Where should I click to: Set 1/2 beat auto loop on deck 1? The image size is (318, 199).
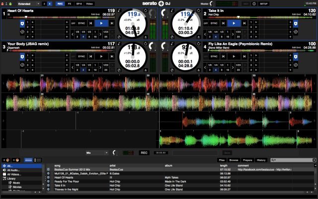coord(89,32)
